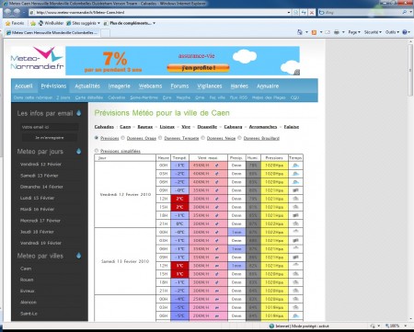Image resolution: width=414 pixels, height=332 pixels.
Task: Click the printer icon in the command bar
Action: 337,32
